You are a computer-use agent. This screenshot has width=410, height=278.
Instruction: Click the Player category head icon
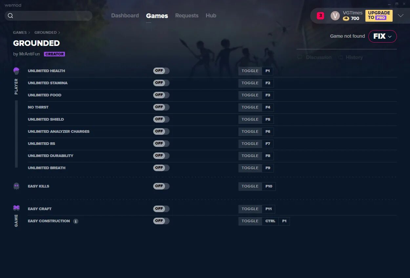[16, 71]
